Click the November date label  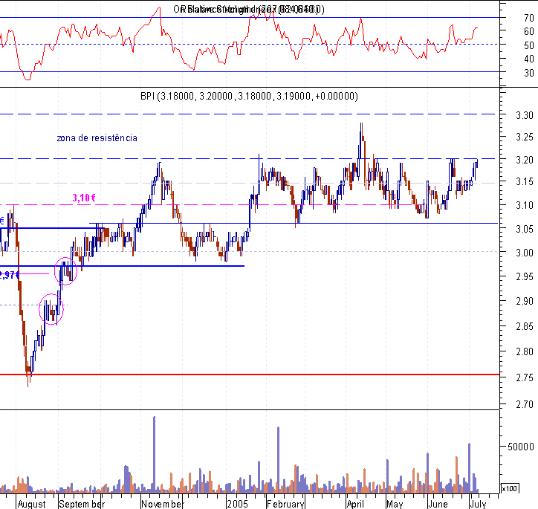point(163,504)
